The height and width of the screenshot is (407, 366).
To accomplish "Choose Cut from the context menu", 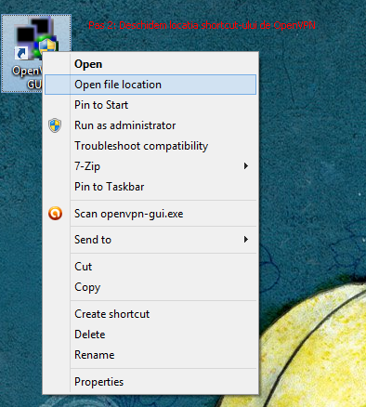I will coord(150,267).
